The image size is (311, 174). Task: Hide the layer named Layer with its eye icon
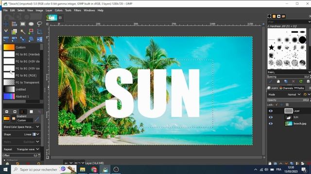pyautogui.click(x=271, y=111)
